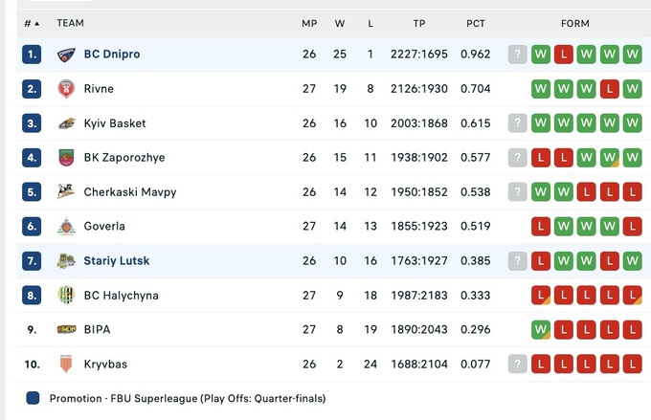The width and height of the screenshot is (651, 420).
Task: Sort standings by MP column header
Action: (x=309, y=23)
